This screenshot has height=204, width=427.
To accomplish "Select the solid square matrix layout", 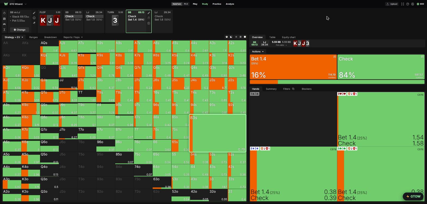I will tap(245, 37).
